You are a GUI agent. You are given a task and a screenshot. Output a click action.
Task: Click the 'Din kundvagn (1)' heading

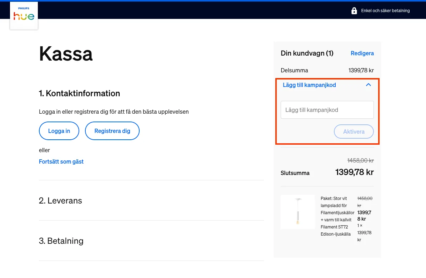click(307, 53)
